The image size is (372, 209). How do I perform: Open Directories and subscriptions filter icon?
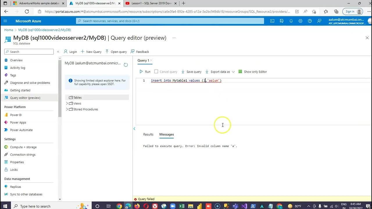click(282, 21)
